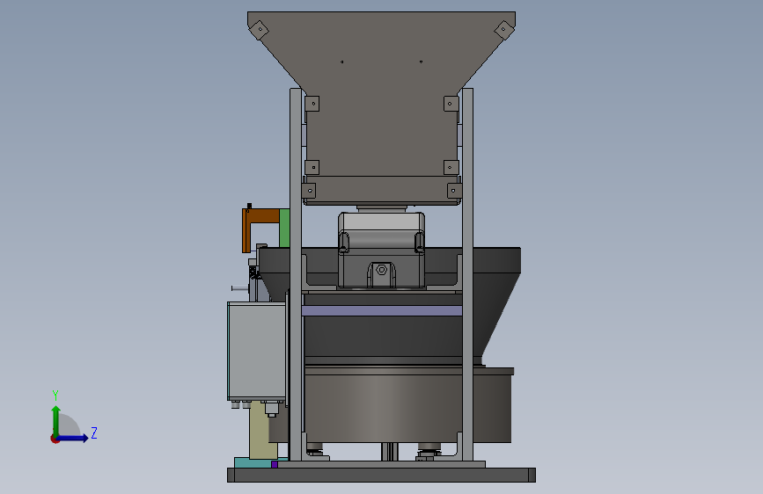Image resolution: width=763 pixels, height=494 pixels.
Task: Select the khaki support post under control box
Action: [260, 432]
